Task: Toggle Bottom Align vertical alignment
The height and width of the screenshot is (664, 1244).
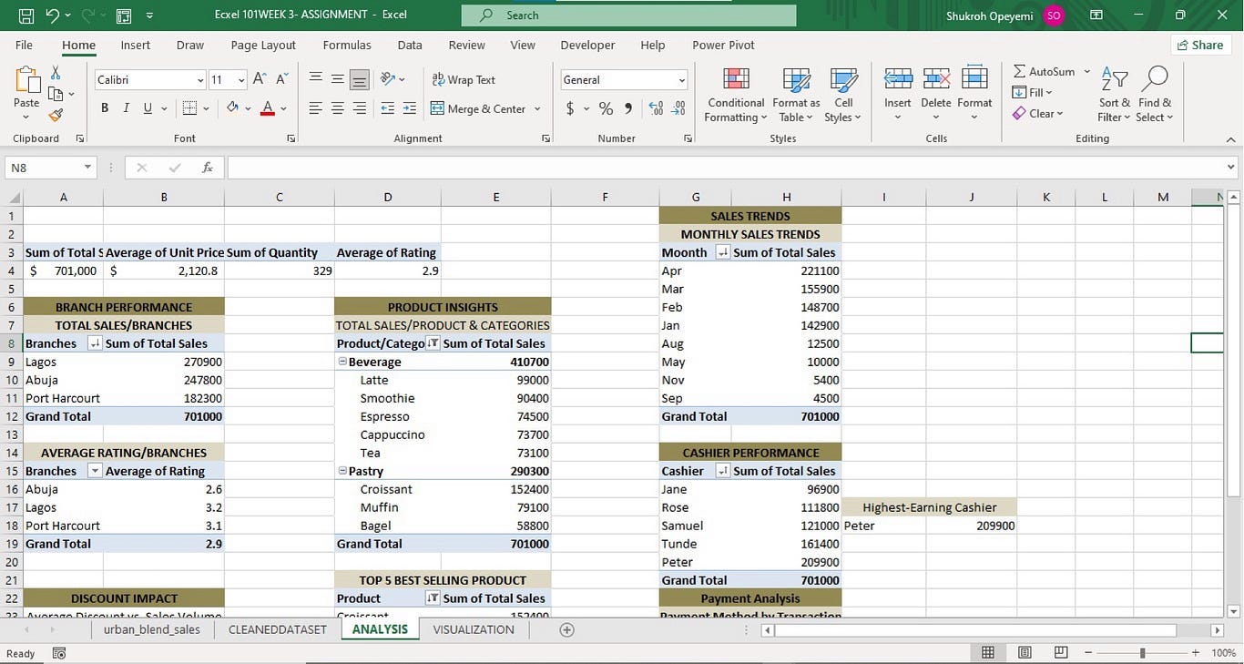Action: pyautogui.click(x=360, y=80)
